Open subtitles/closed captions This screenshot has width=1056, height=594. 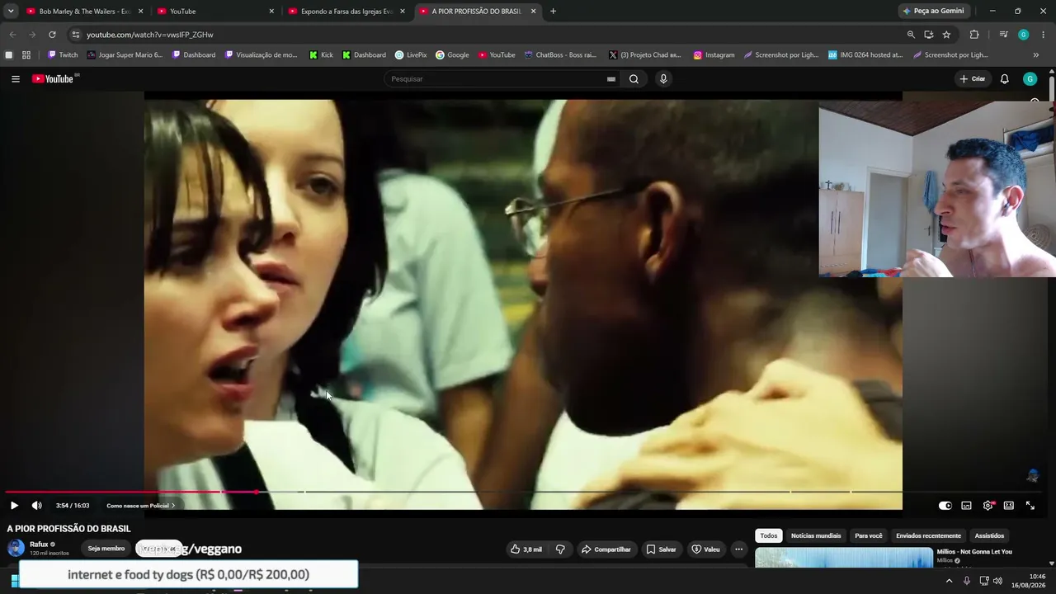[966, 506]
